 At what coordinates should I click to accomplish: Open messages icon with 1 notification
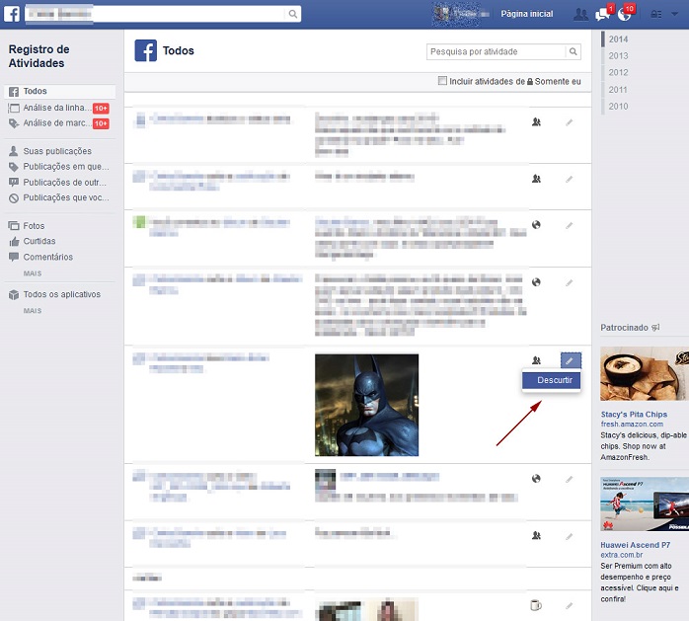(x=602, y=15)
